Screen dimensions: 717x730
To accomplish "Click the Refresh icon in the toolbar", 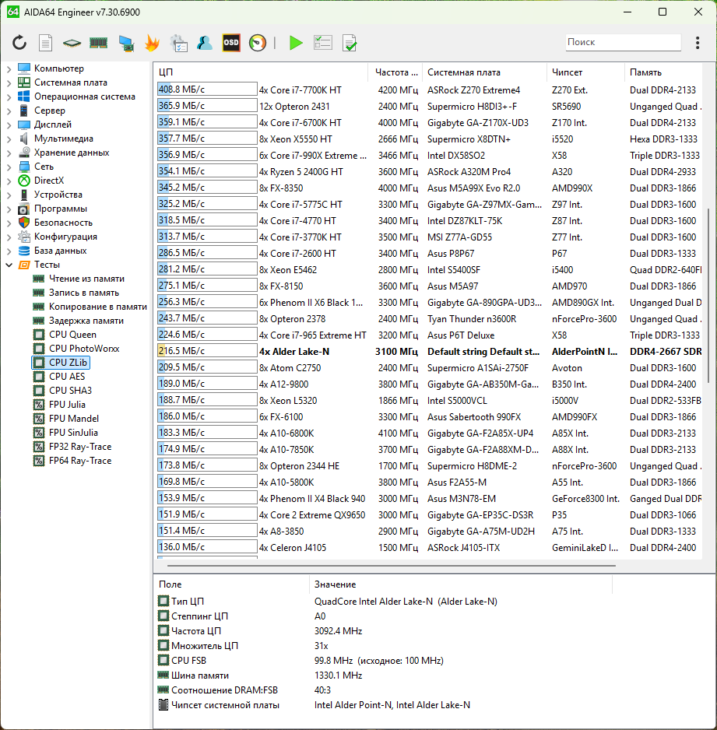I will click(19, 43).
